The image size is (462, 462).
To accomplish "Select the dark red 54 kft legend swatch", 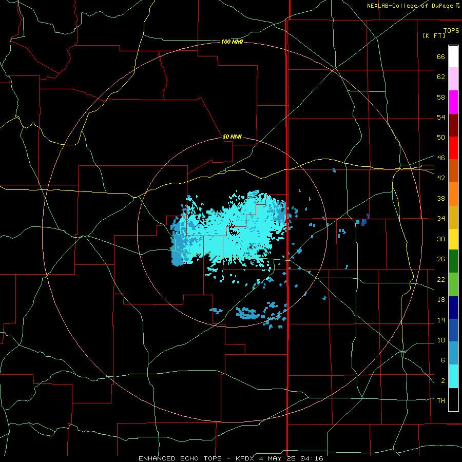I will 453,125.
